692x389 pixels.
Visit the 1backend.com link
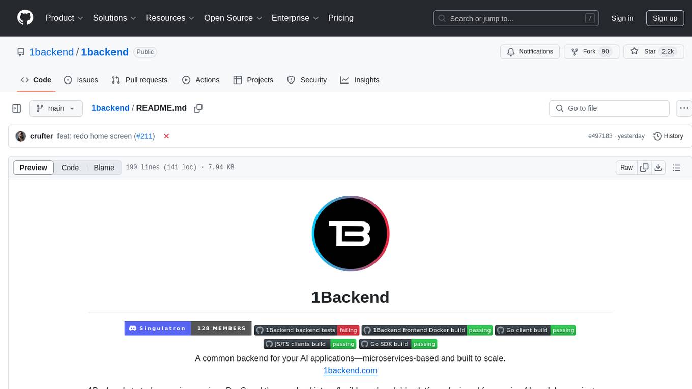350,370
